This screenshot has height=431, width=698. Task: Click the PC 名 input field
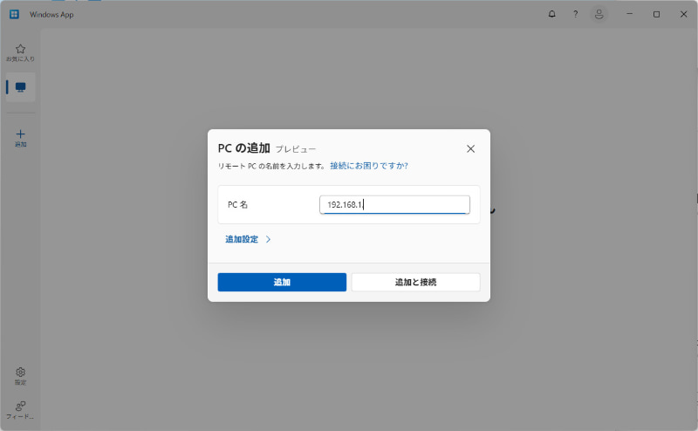point(394,204)
